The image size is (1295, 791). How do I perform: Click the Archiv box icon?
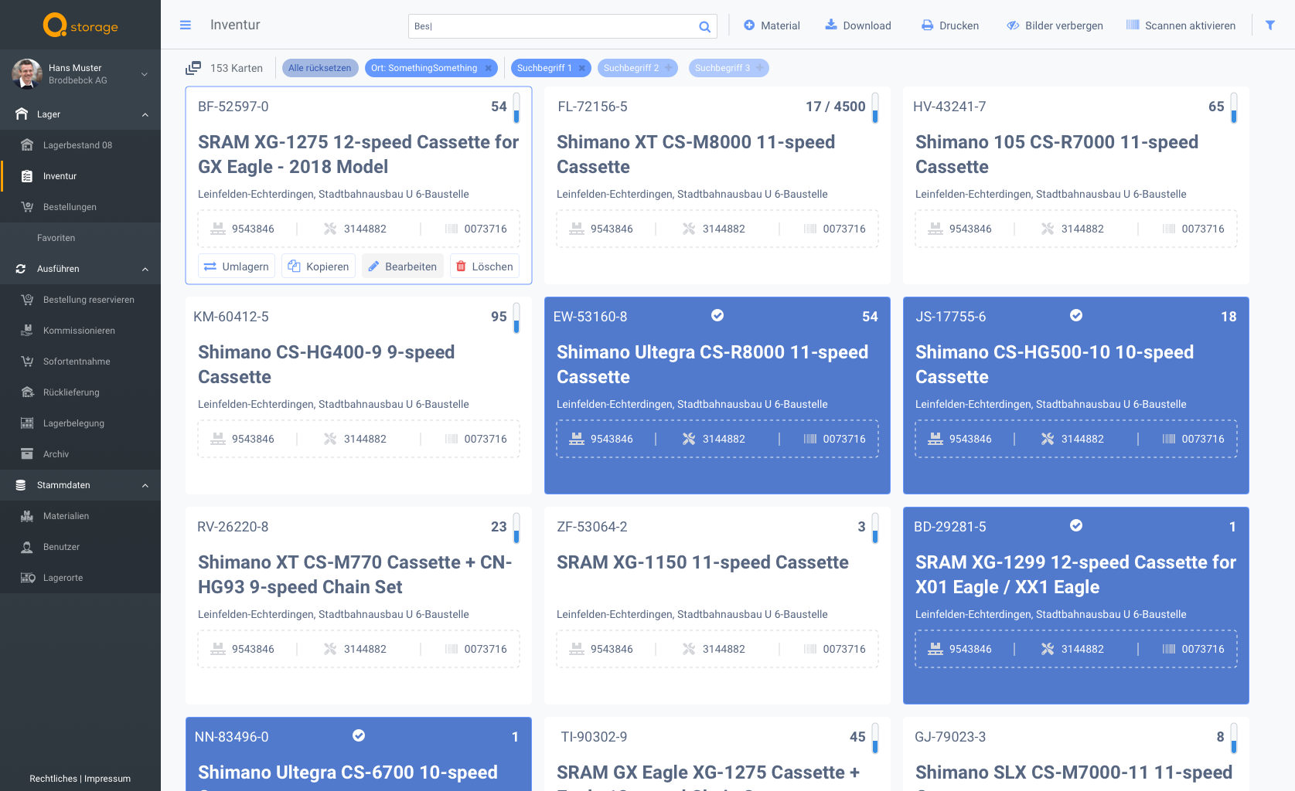[27, 454]
